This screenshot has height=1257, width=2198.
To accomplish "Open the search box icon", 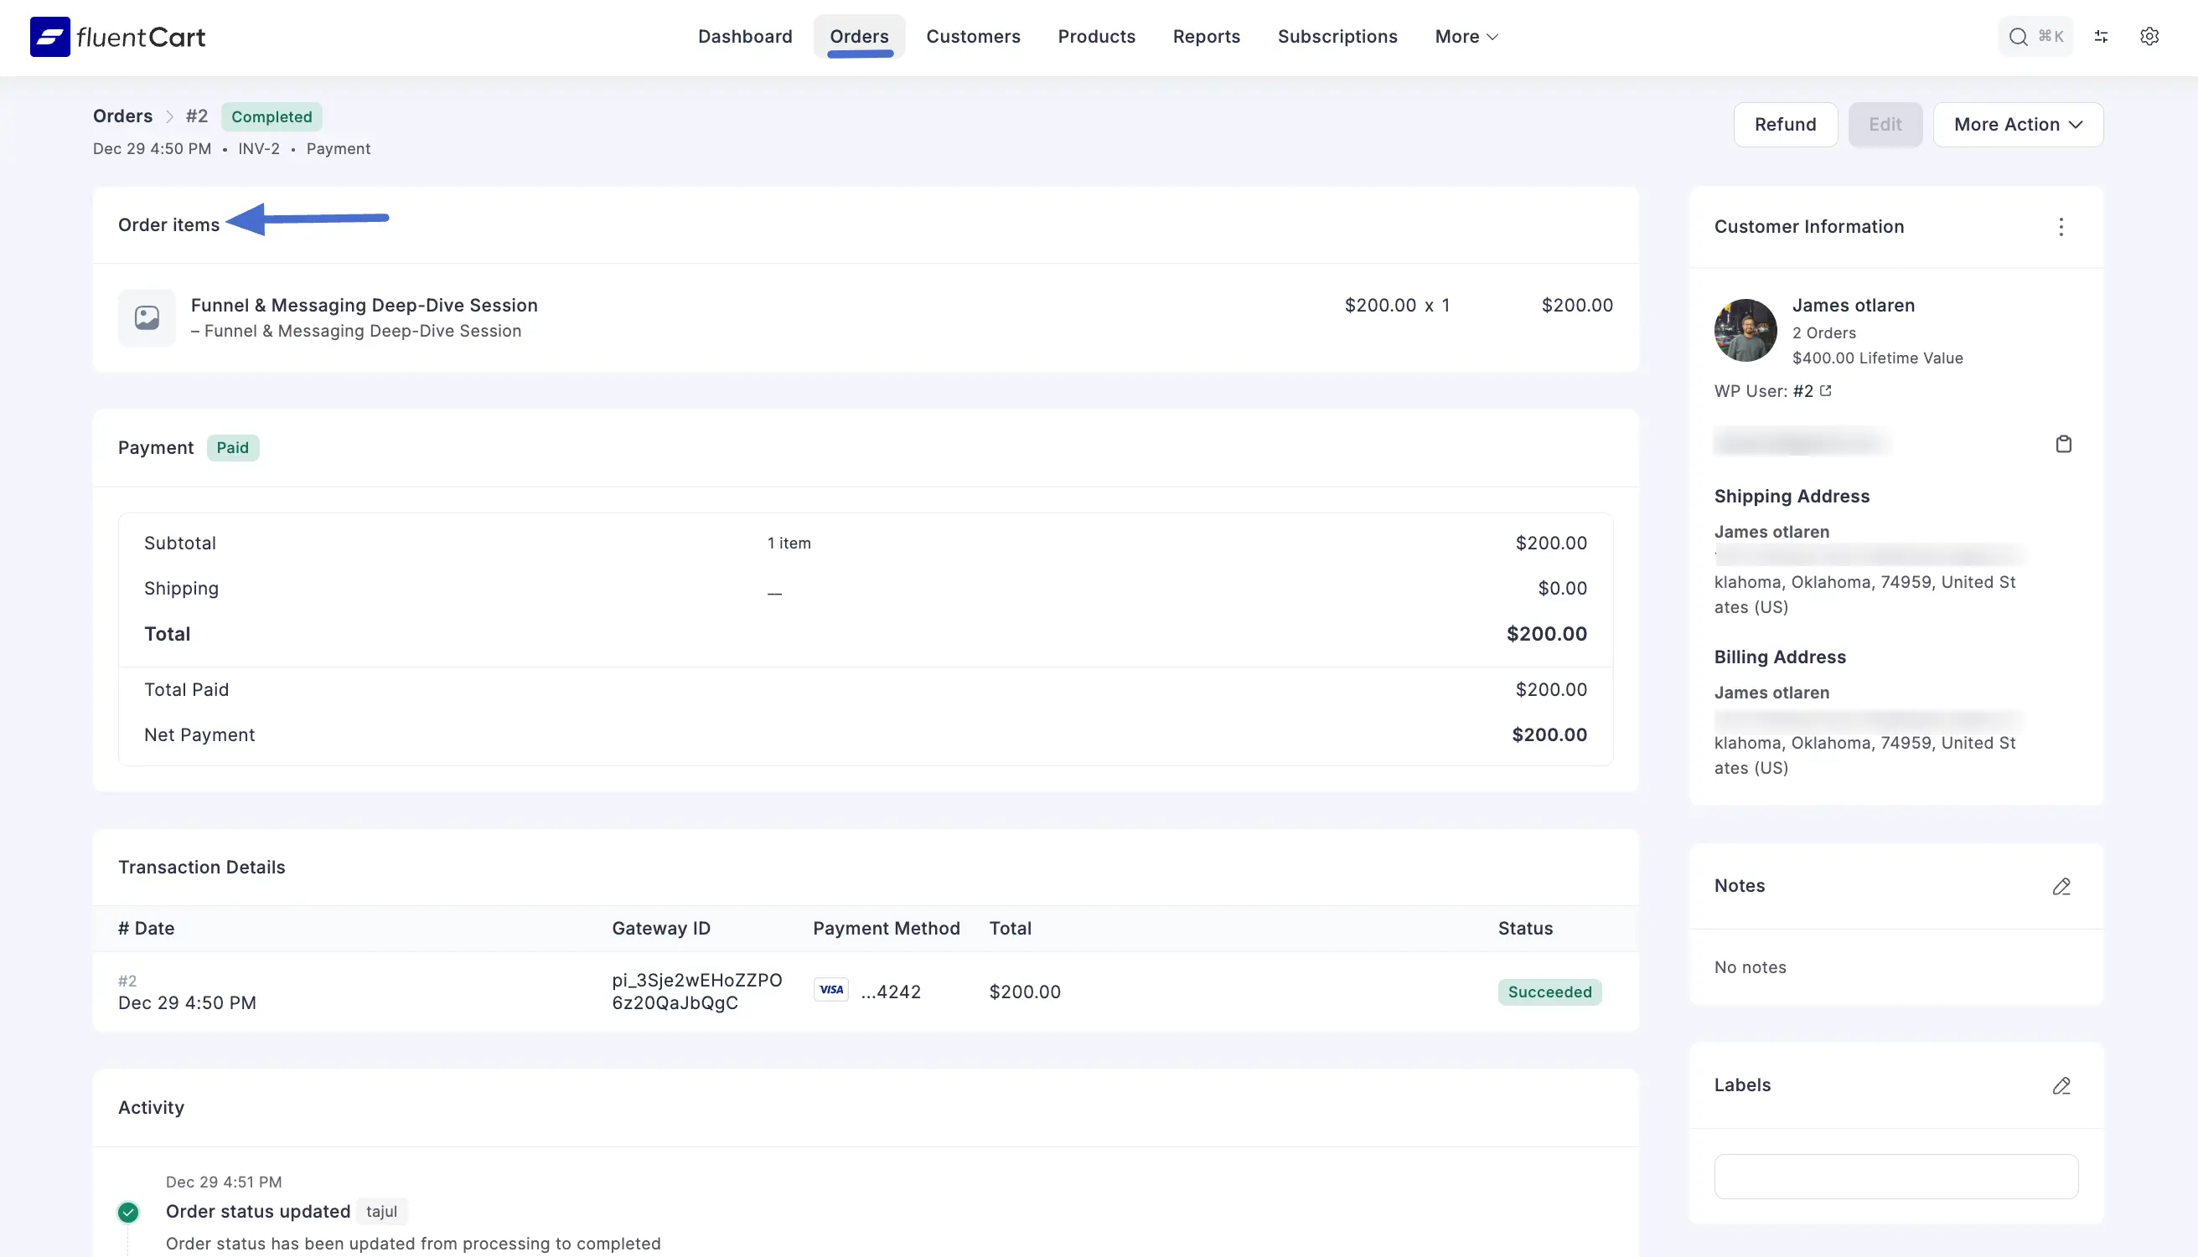I will [x=2018, y=36].
